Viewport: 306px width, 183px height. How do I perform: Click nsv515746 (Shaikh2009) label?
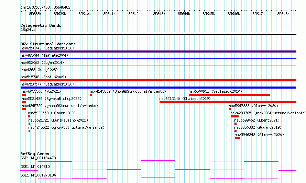(43, 77)
